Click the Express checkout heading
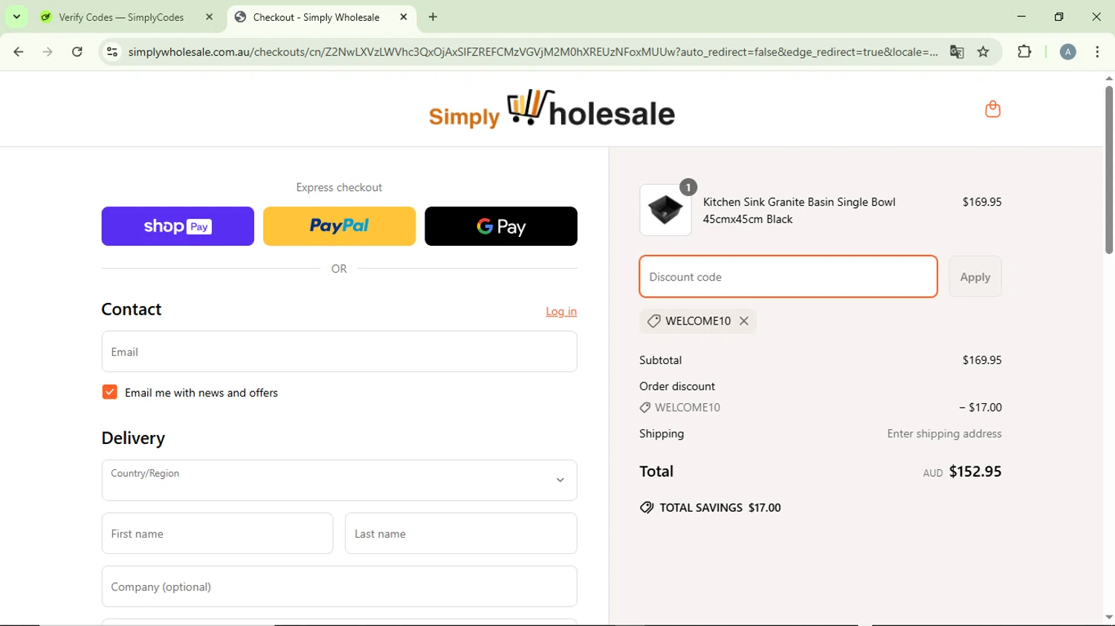This screenshot has height=626, width=1115. pyautogui.click(x=339, y=187)
